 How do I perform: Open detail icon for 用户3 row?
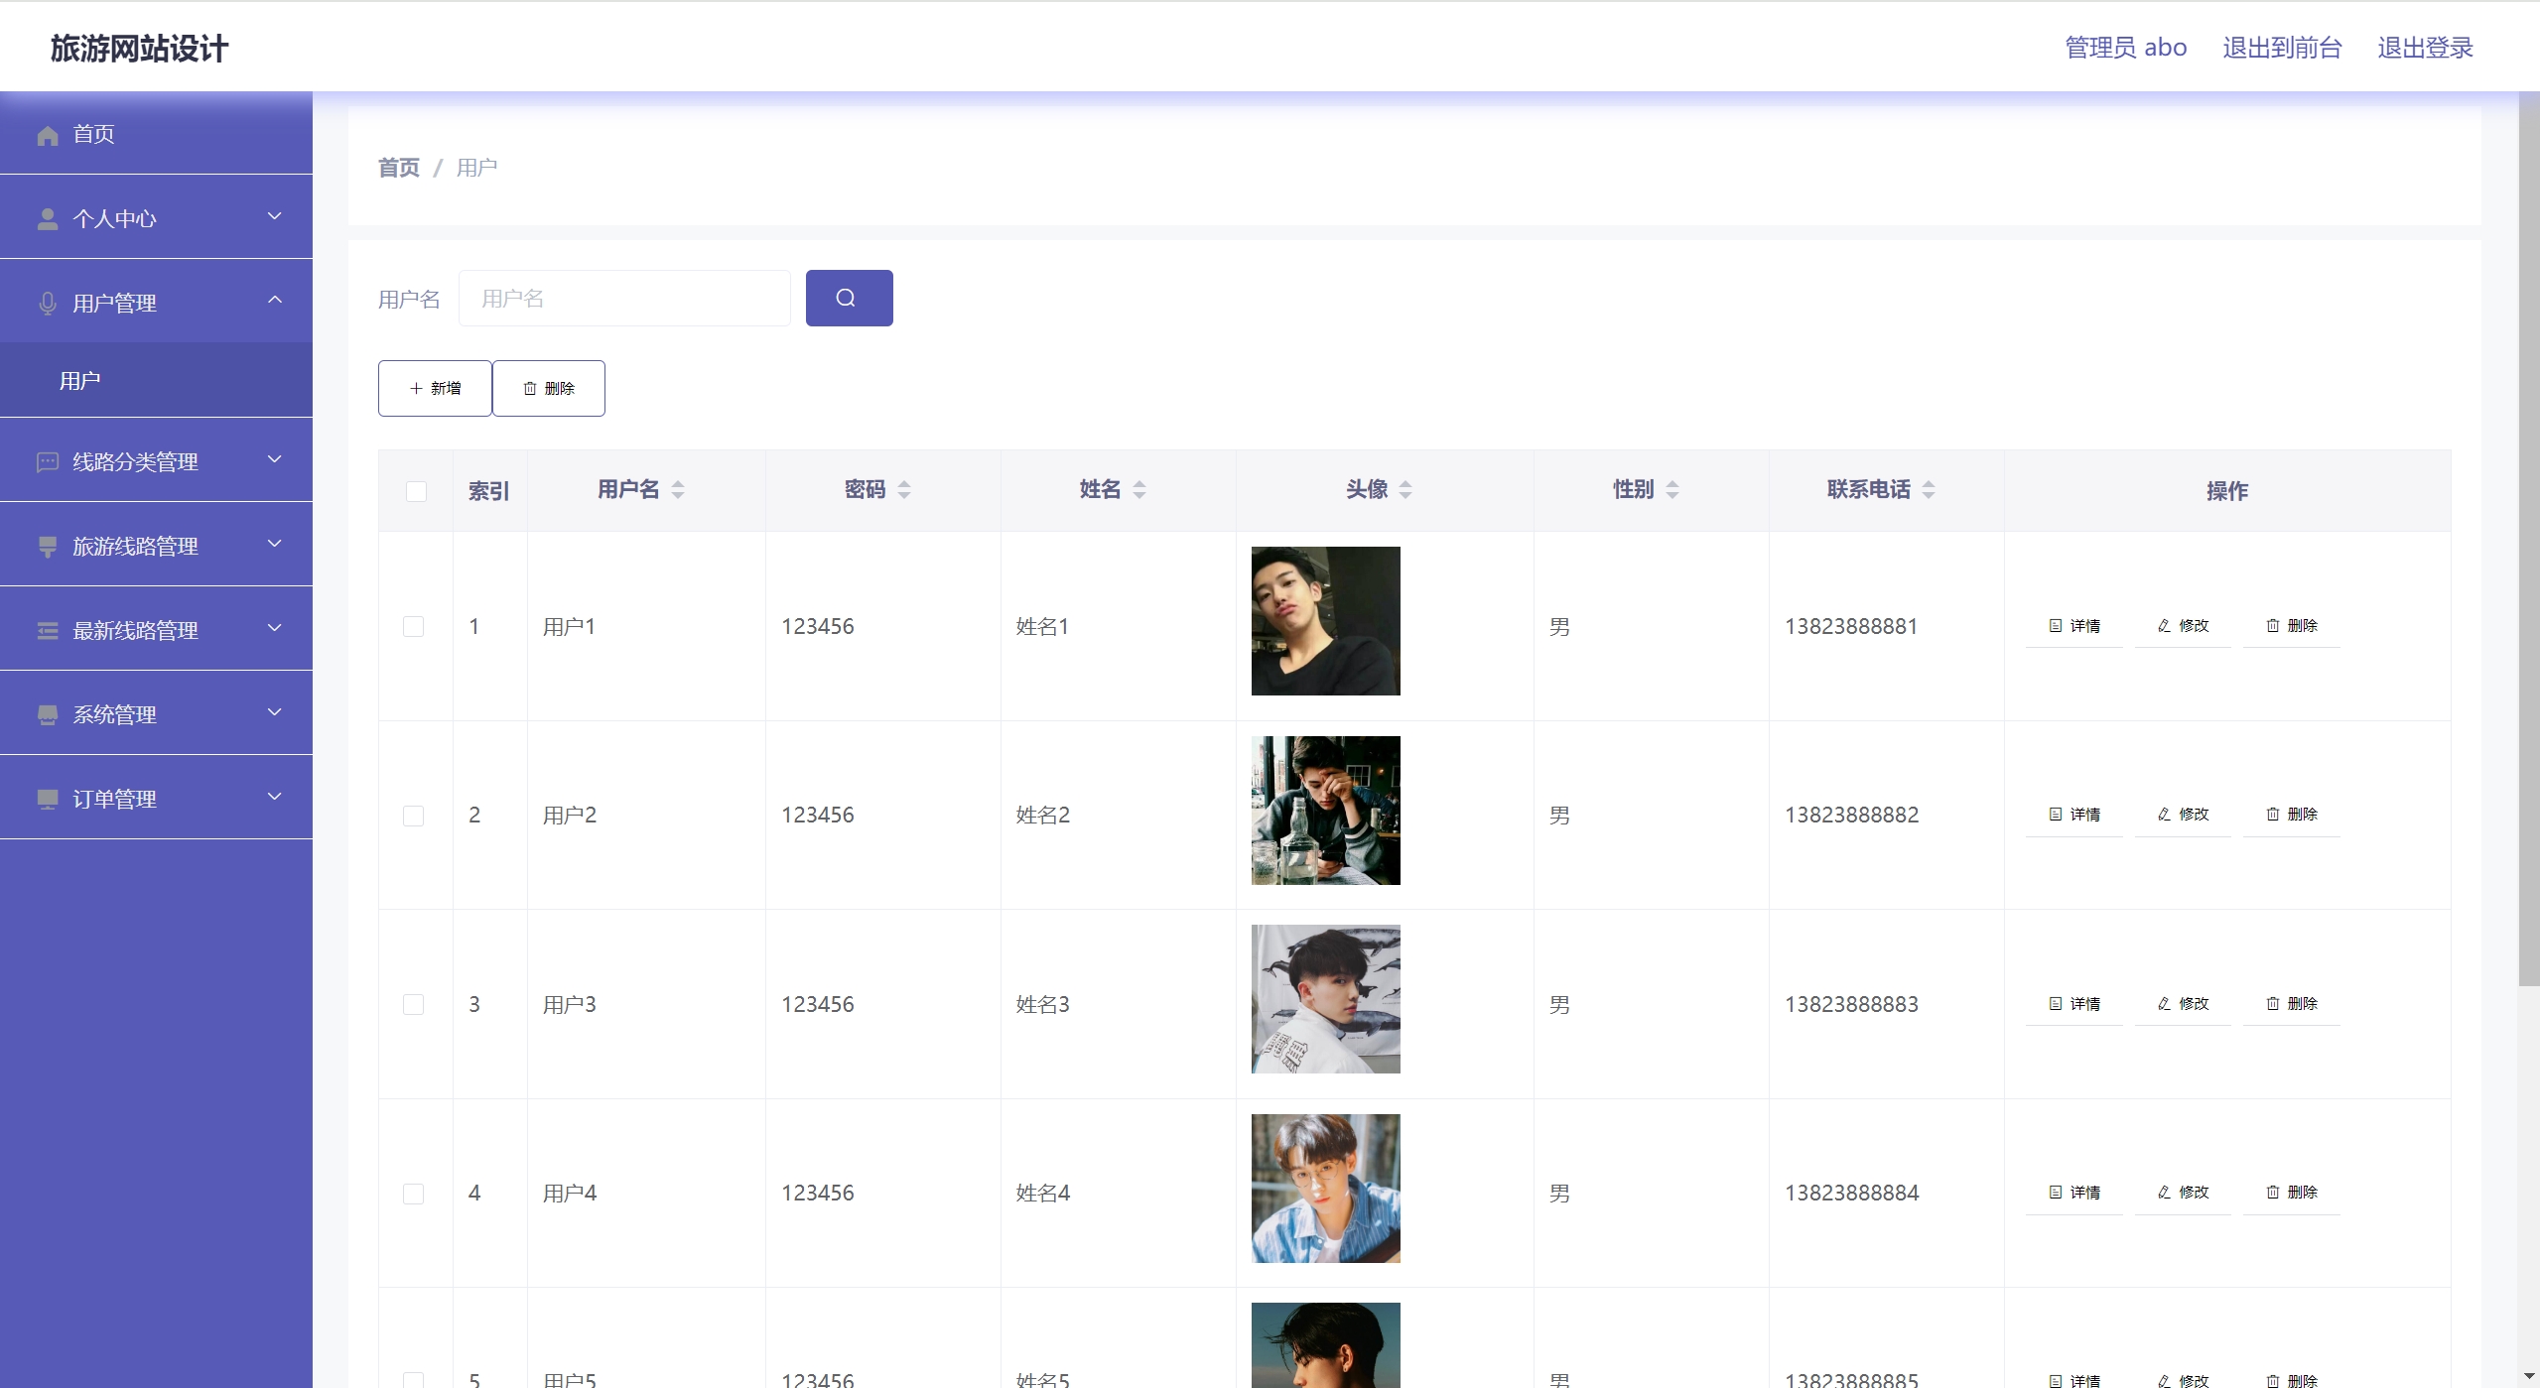(2055, 1004)
